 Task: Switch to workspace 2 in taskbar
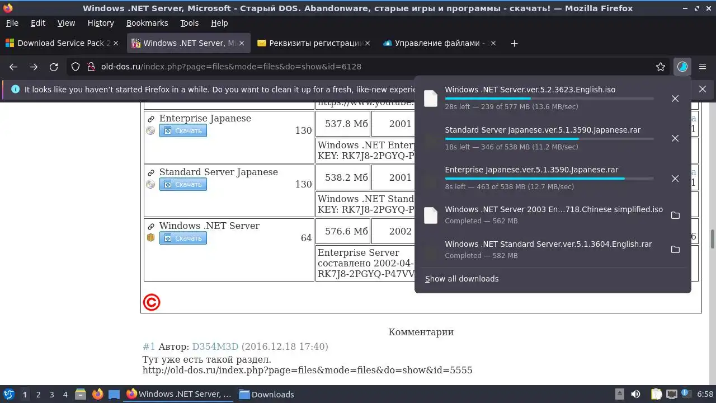click(38, 395)
